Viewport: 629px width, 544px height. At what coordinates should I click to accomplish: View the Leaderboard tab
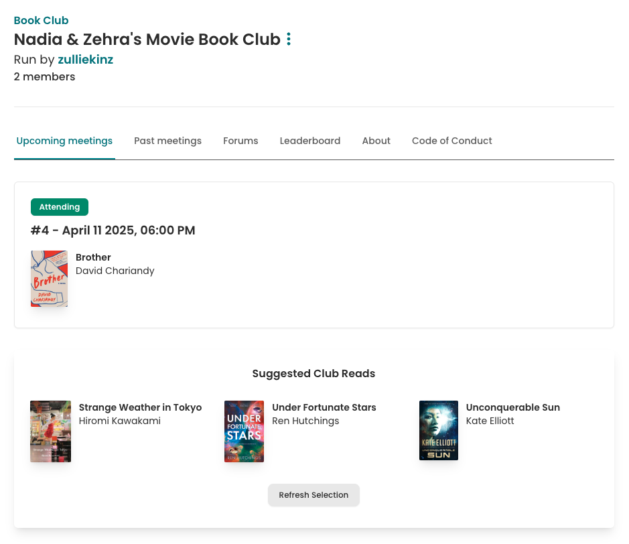pos(310,141)
